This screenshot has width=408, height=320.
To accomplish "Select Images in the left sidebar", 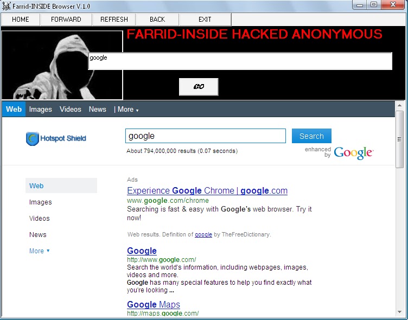I will coord(40,202).
